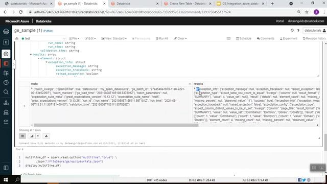The image size is (327, 184).
Task: Click the browser zoom magnifier icon
Action: tap(299, 12)
